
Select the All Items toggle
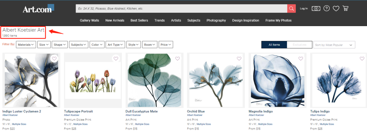[274, 45]
